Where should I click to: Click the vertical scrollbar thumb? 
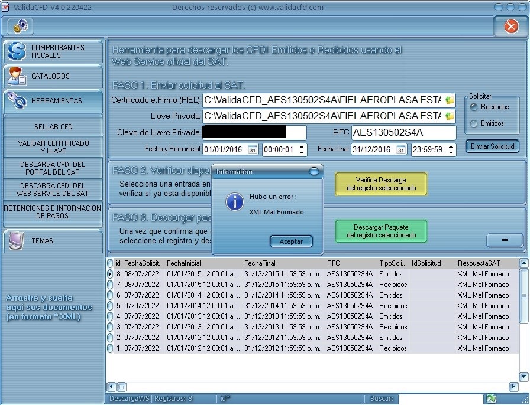click(523, 296)
